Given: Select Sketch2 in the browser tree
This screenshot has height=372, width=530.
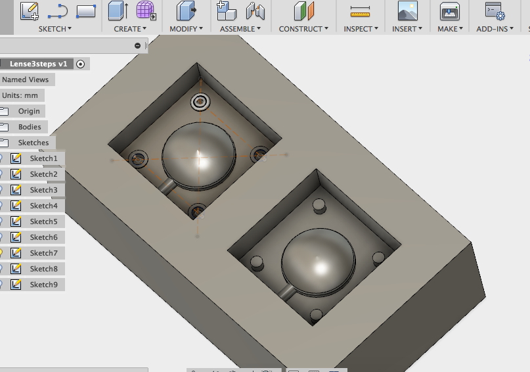Looking at the screenshot, I should click(43, 174).
